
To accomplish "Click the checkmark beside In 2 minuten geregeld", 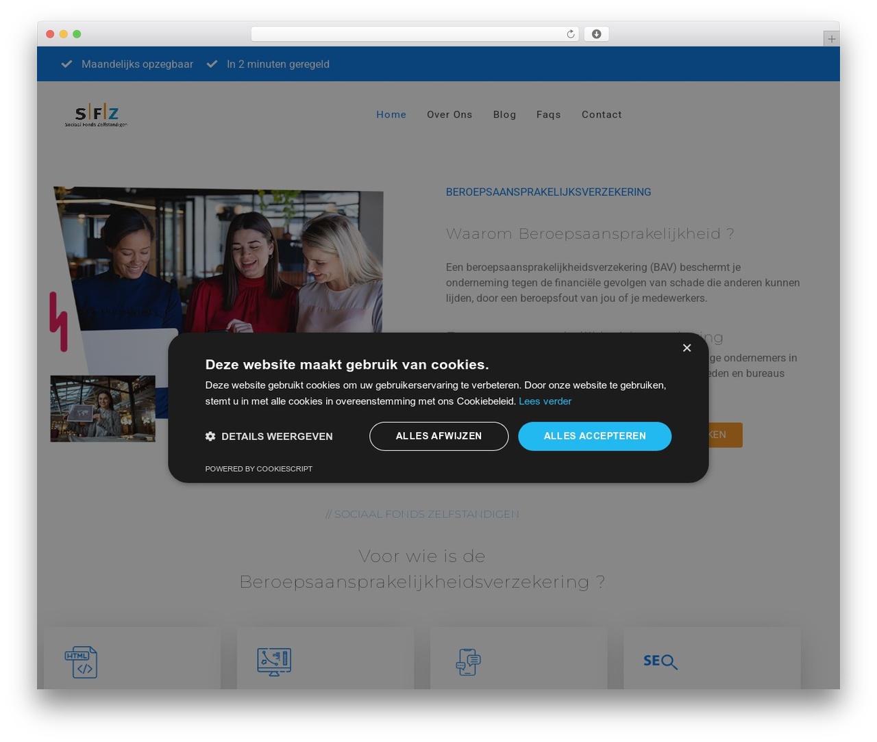I will pos(212,64).
